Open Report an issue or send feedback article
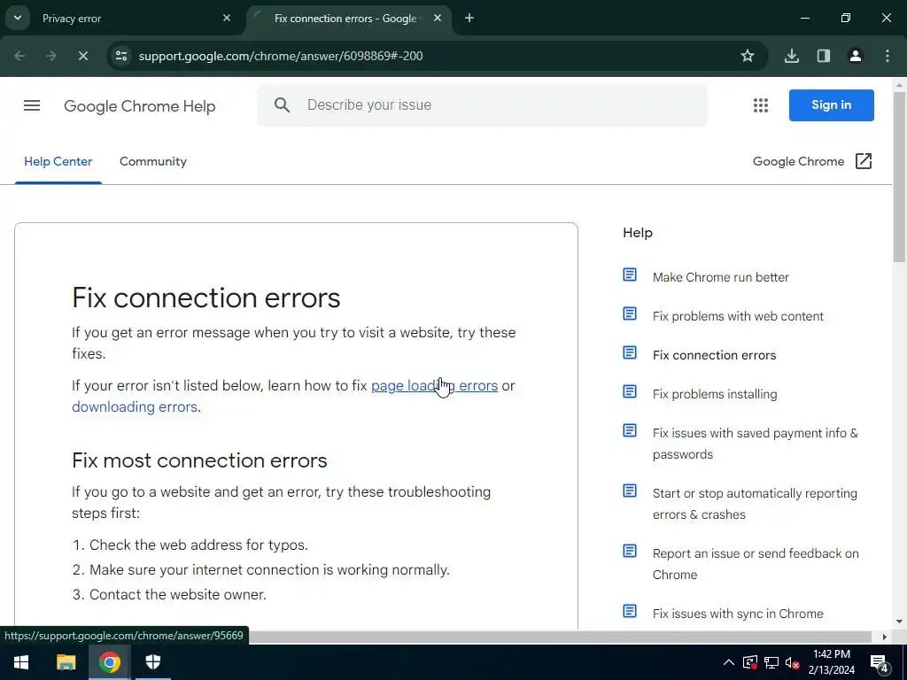The width and height of the screenshot is (907, 680). point(756,564)
